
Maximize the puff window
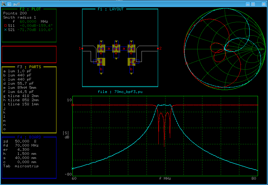253,4
